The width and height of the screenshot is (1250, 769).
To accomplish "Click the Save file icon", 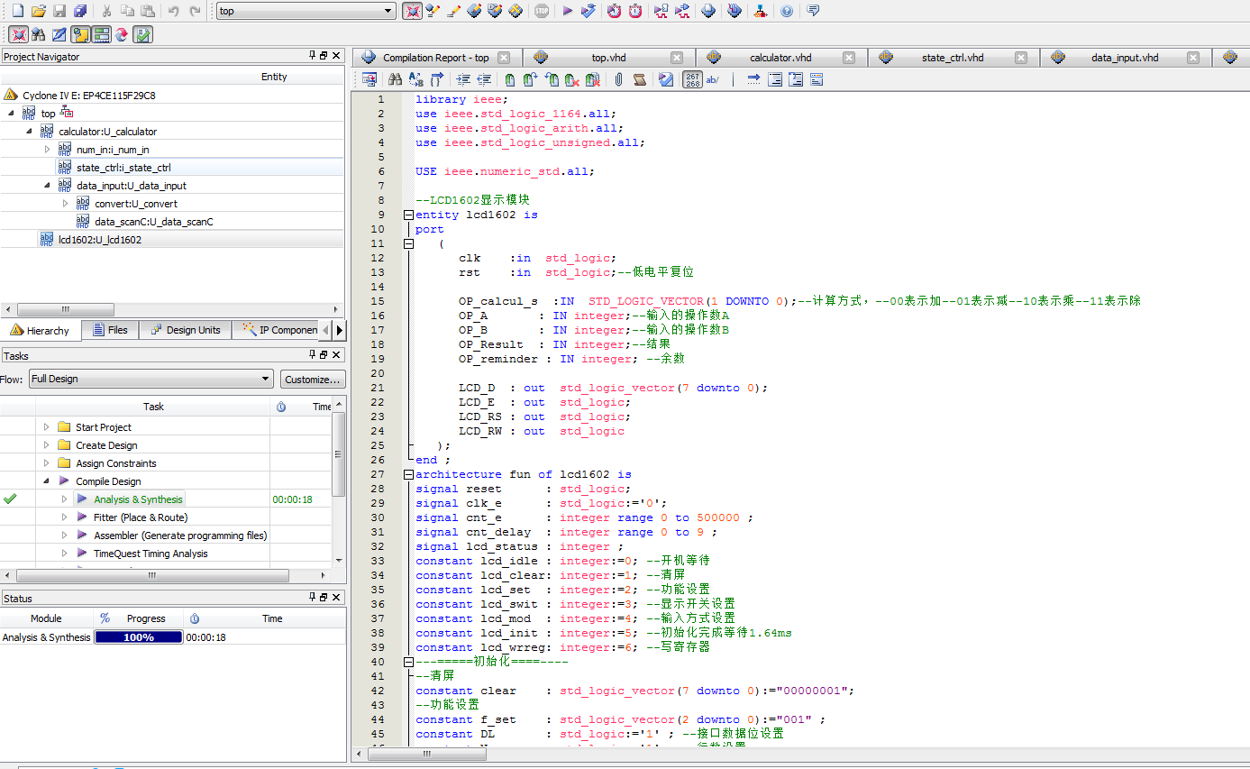I will click(59, 11).
